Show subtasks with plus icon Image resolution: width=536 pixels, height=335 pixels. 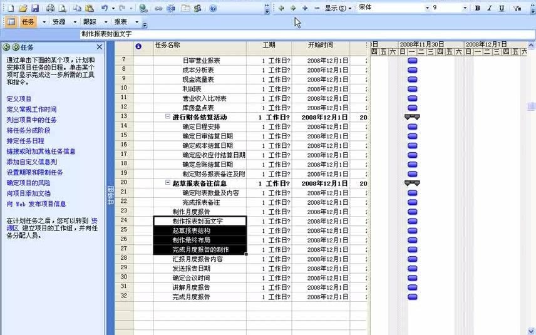[x=305, y=8]
